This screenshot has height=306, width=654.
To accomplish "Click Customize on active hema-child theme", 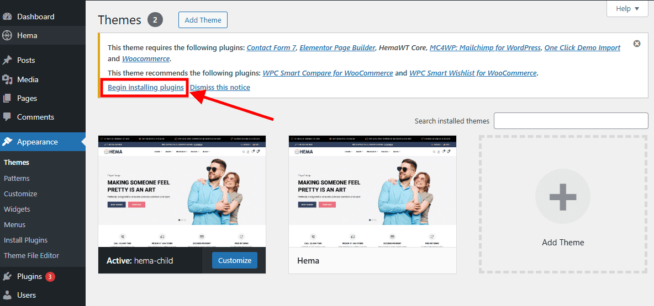I will [x=234, y=260].
